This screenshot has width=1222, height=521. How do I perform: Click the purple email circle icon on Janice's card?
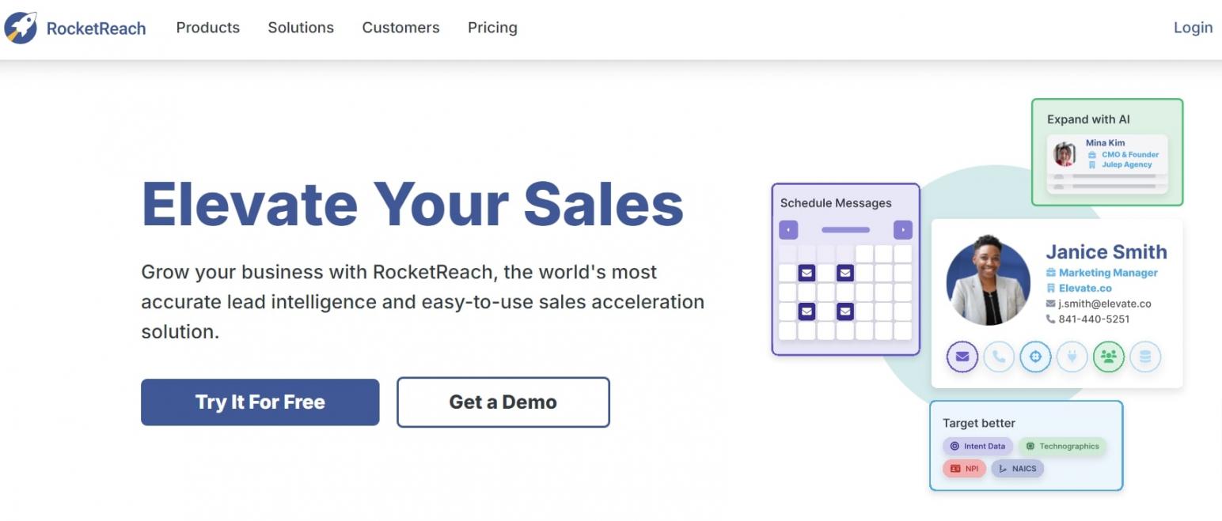click(962, 357)
